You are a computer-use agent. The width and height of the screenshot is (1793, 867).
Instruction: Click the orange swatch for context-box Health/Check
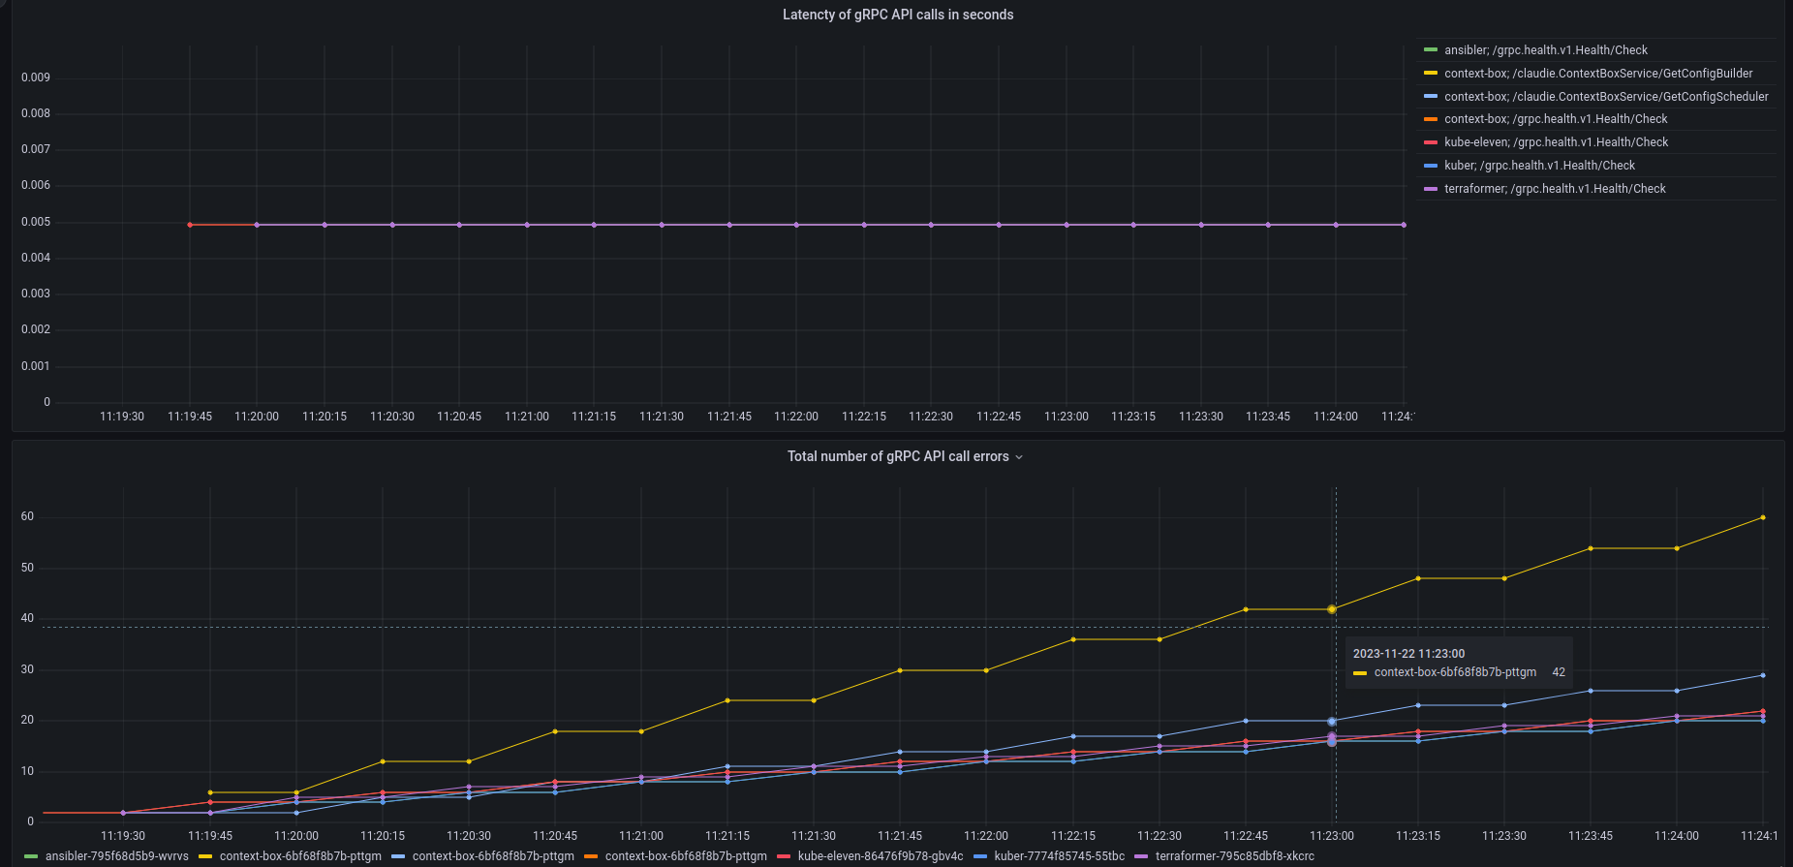[x=1431, y=119]
